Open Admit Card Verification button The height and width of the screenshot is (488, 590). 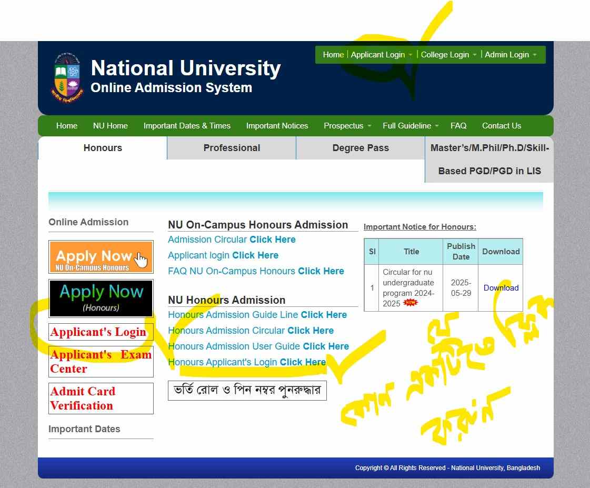pos(101,399)
